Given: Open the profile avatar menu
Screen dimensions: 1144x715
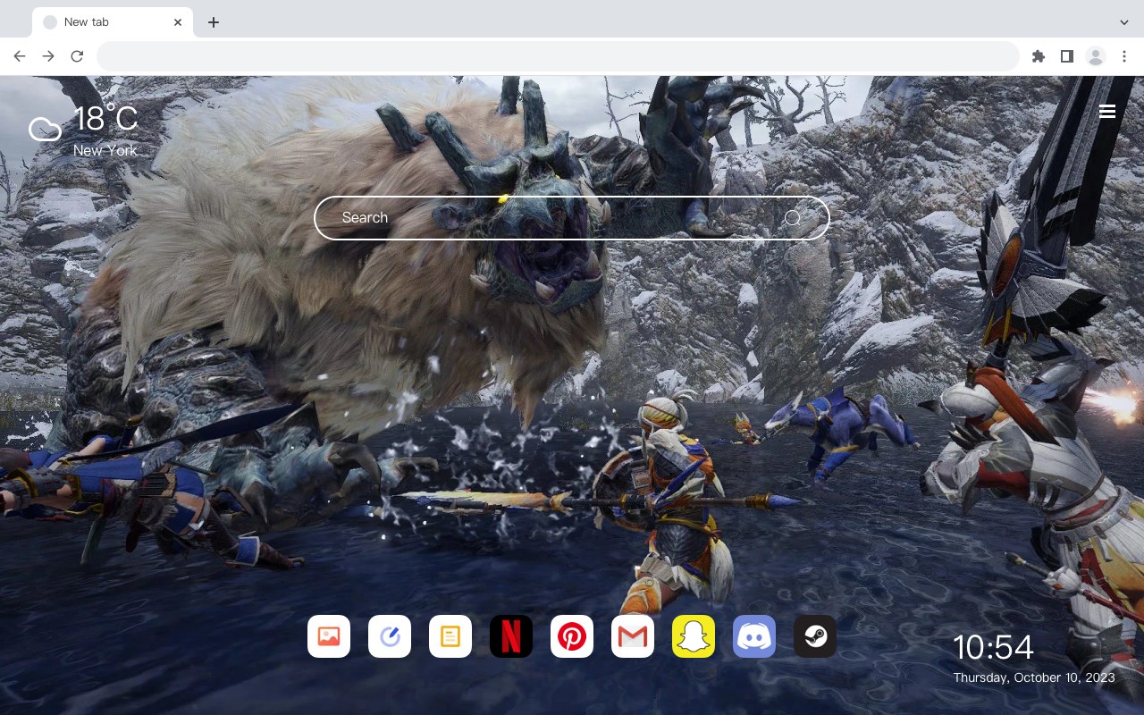Looking at the screenshot, I should tap(1096, 56).
